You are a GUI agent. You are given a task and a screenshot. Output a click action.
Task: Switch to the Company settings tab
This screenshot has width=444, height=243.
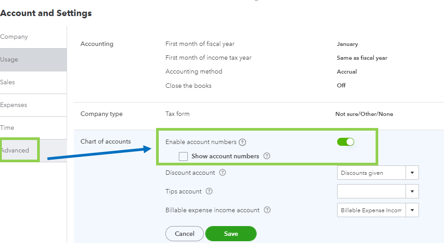pyautogui.click(x=14, y=37)
